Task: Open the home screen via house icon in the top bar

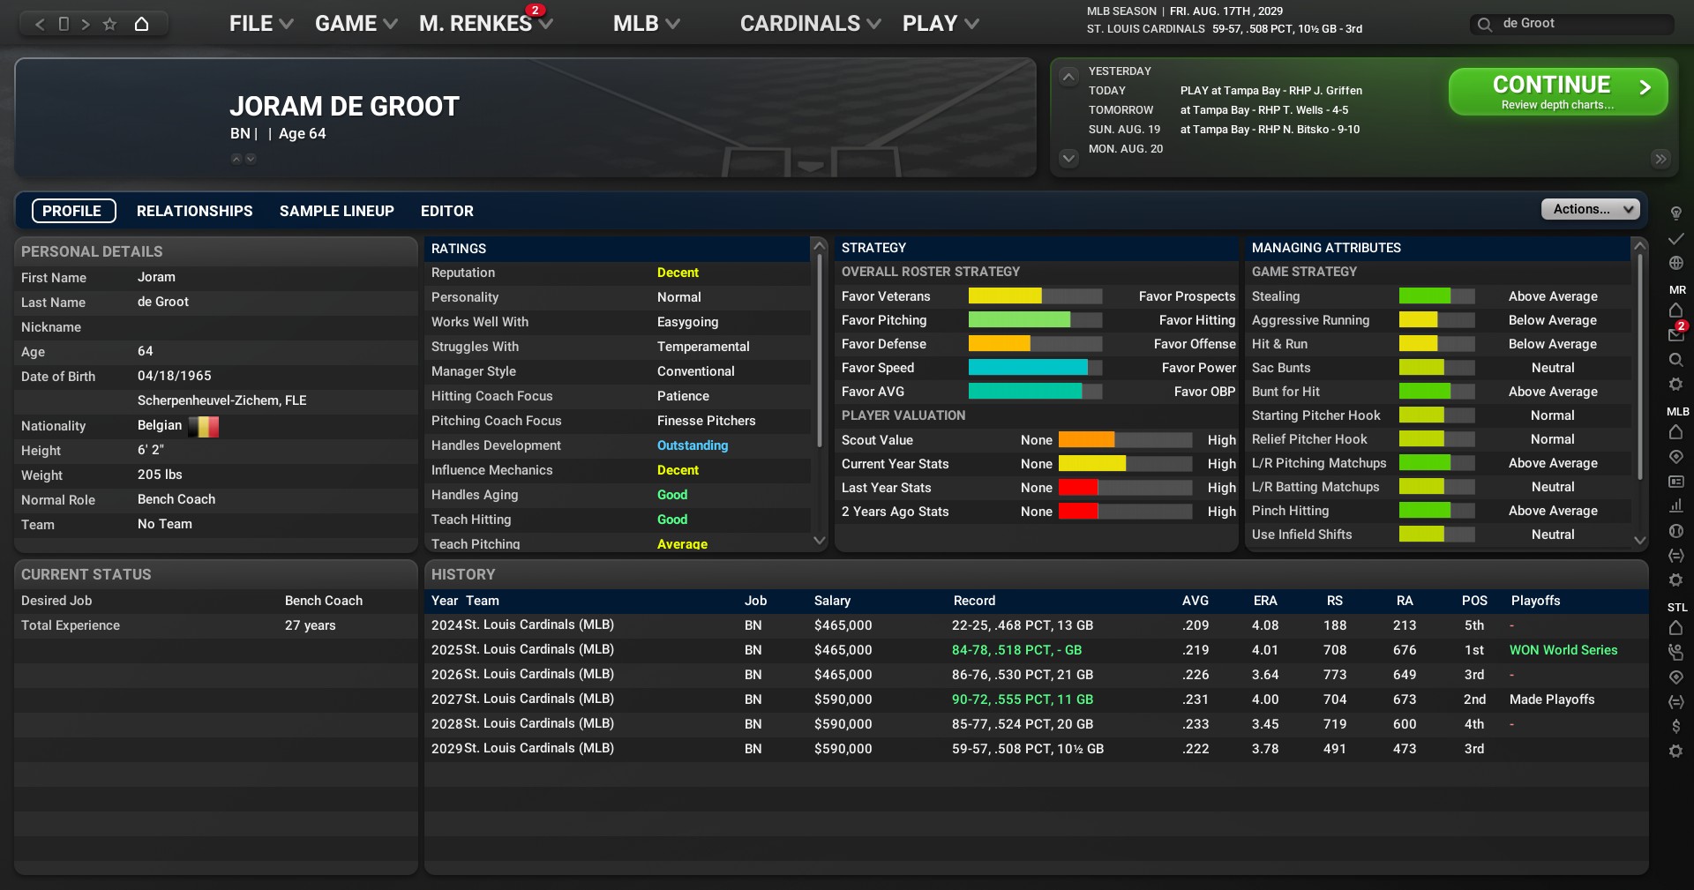Action: coord(141,24)
